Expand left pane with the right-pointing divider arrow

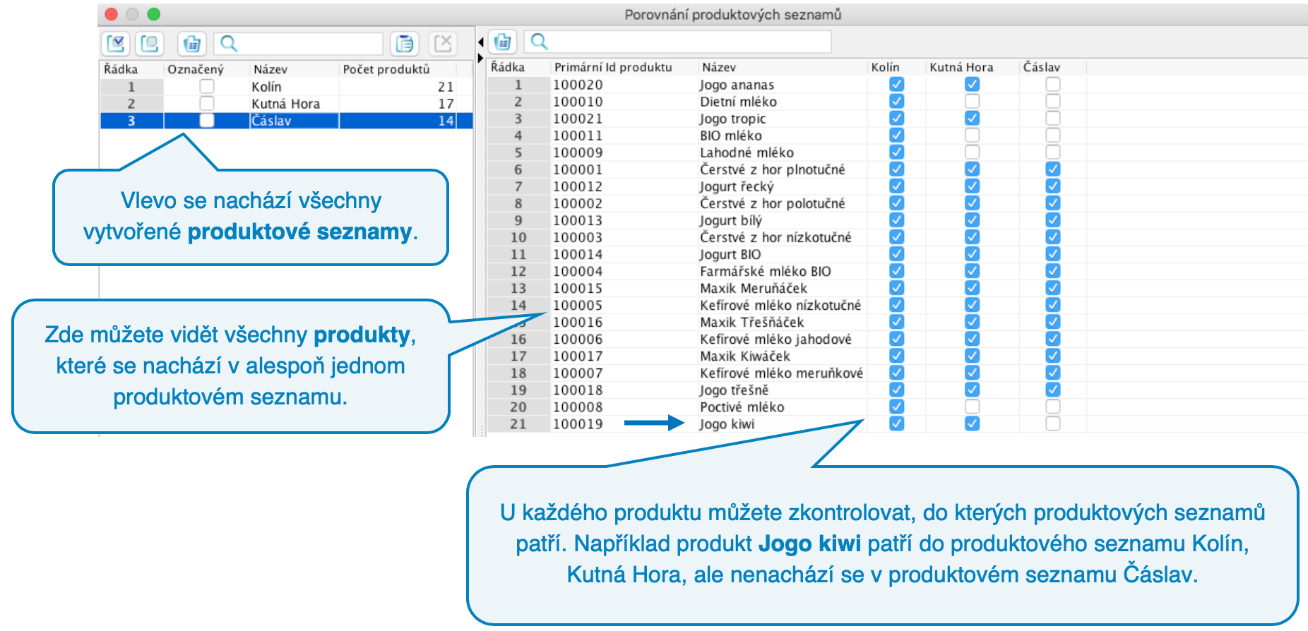click(481, 58)
